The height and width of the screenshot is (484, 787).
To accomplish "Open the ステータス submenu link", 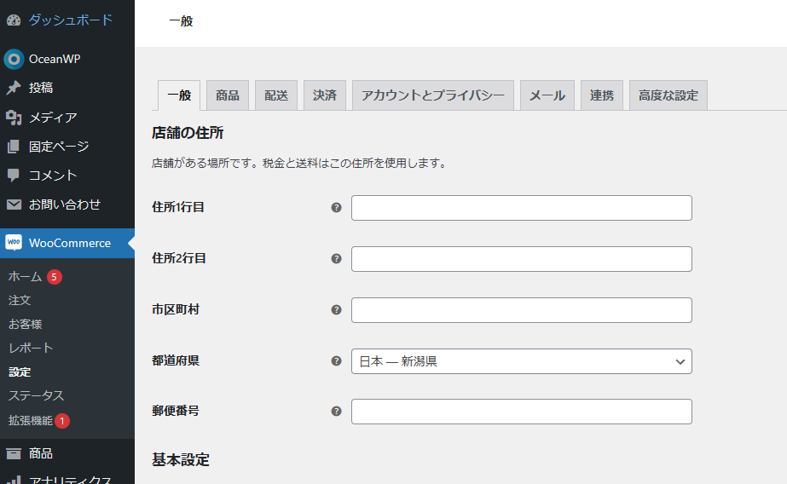I will [36, 395].
